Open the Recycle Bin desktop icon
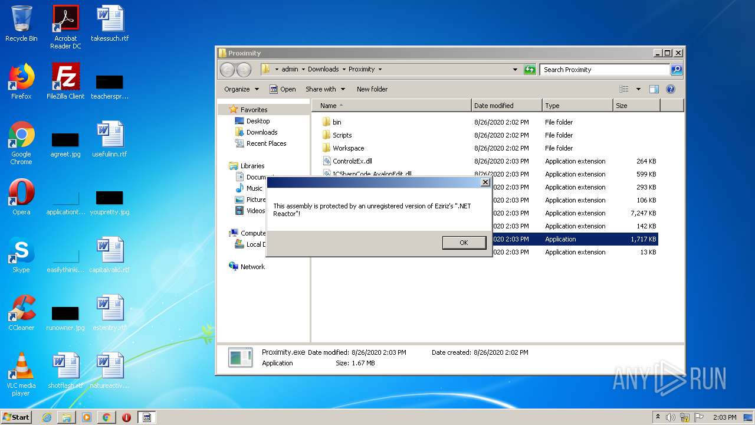The image size is (755, 425). pyautogui.click(x=21, y=24)
